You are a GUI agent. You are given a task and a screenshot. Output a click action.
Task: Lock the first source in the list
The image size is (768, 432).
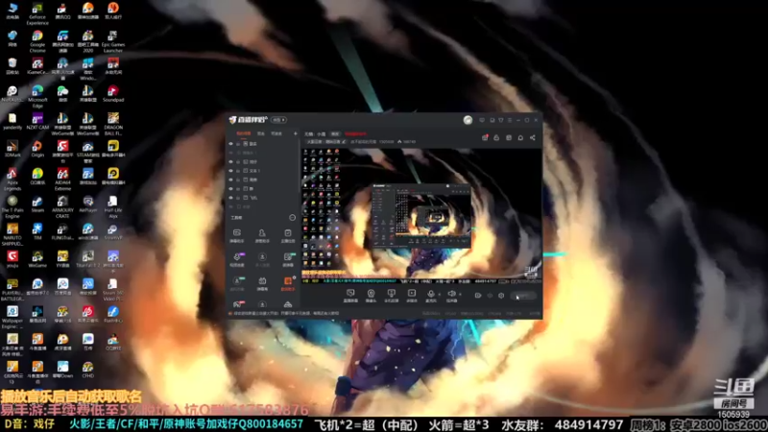pyautogui.click(x=238, y=144)
